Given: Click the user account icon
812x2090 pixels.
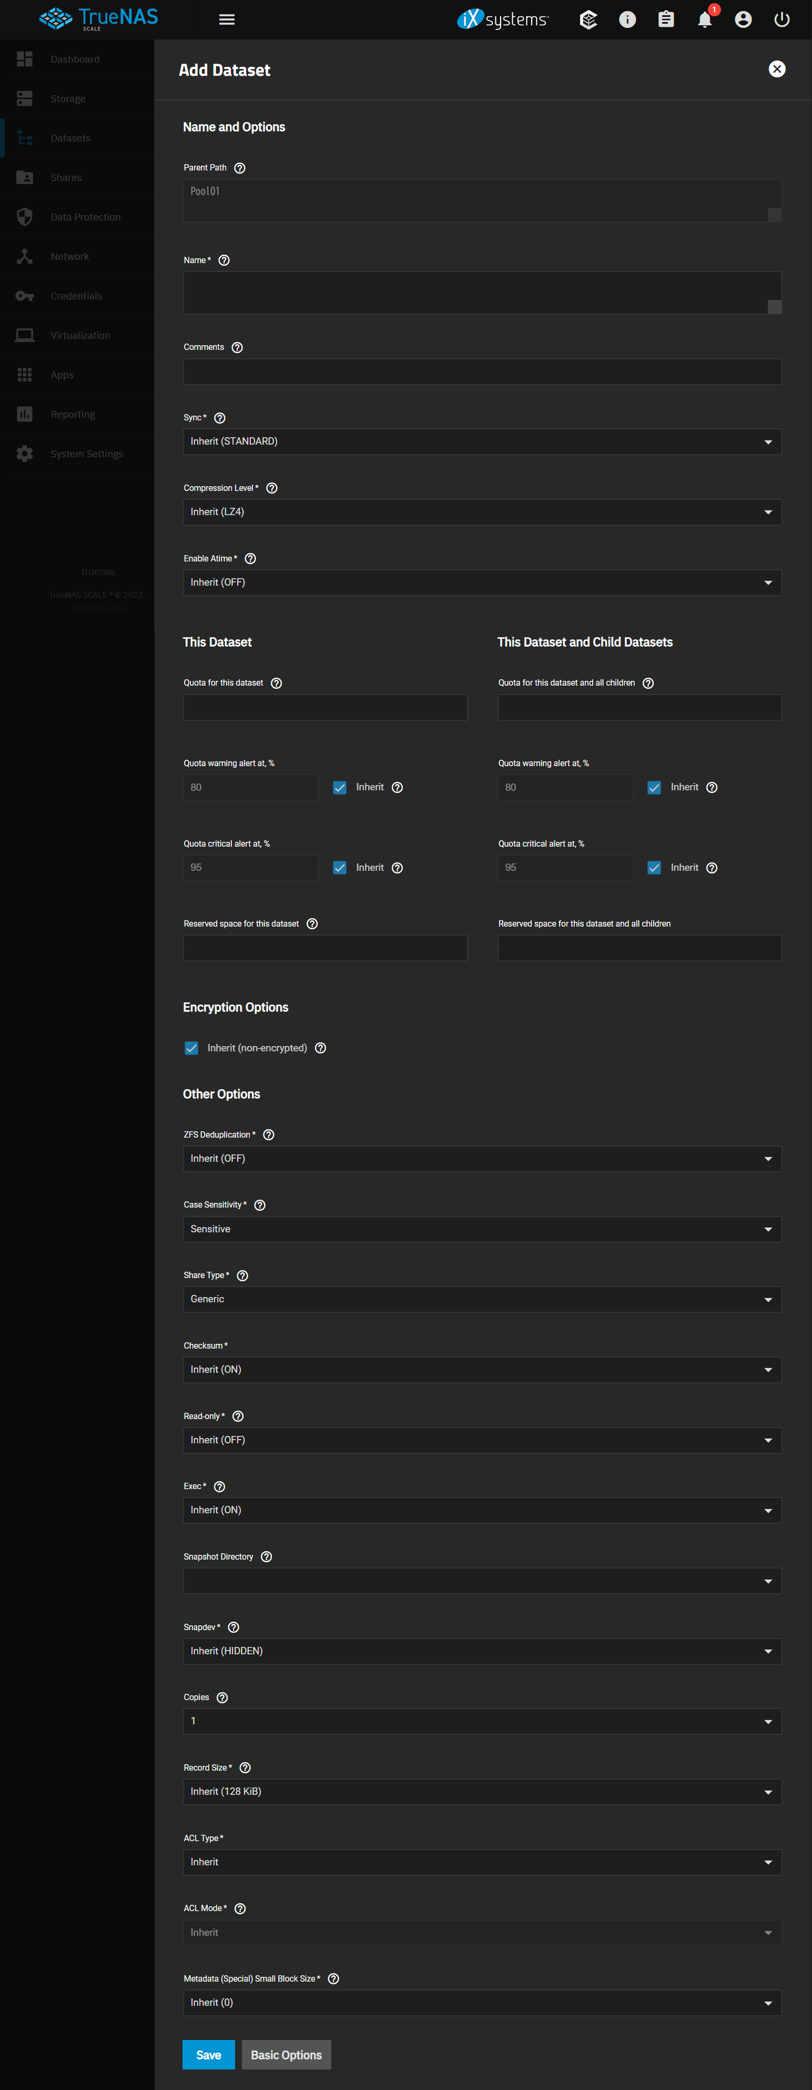Looking at the screenshot, I should [x=742, y=21].
